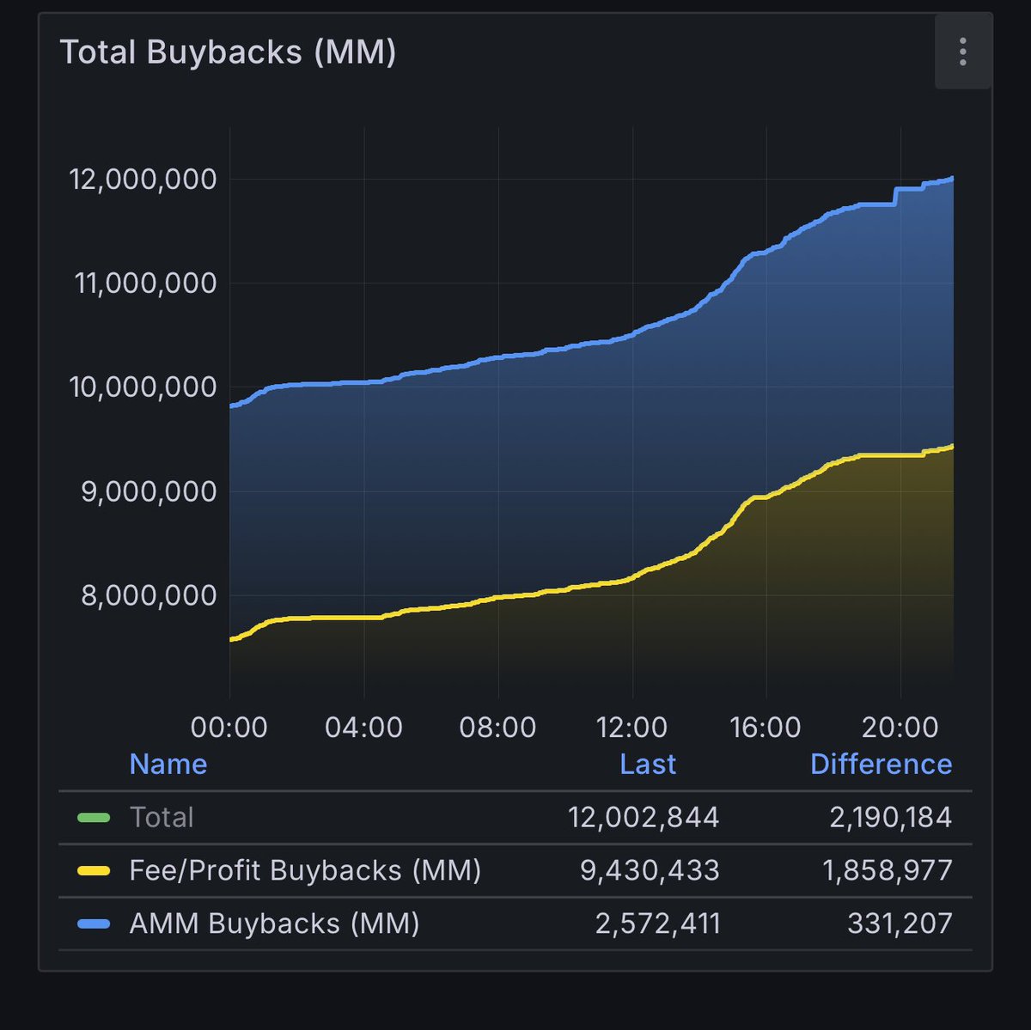Click the Total value 12,002,844

[x=643, y=818]
